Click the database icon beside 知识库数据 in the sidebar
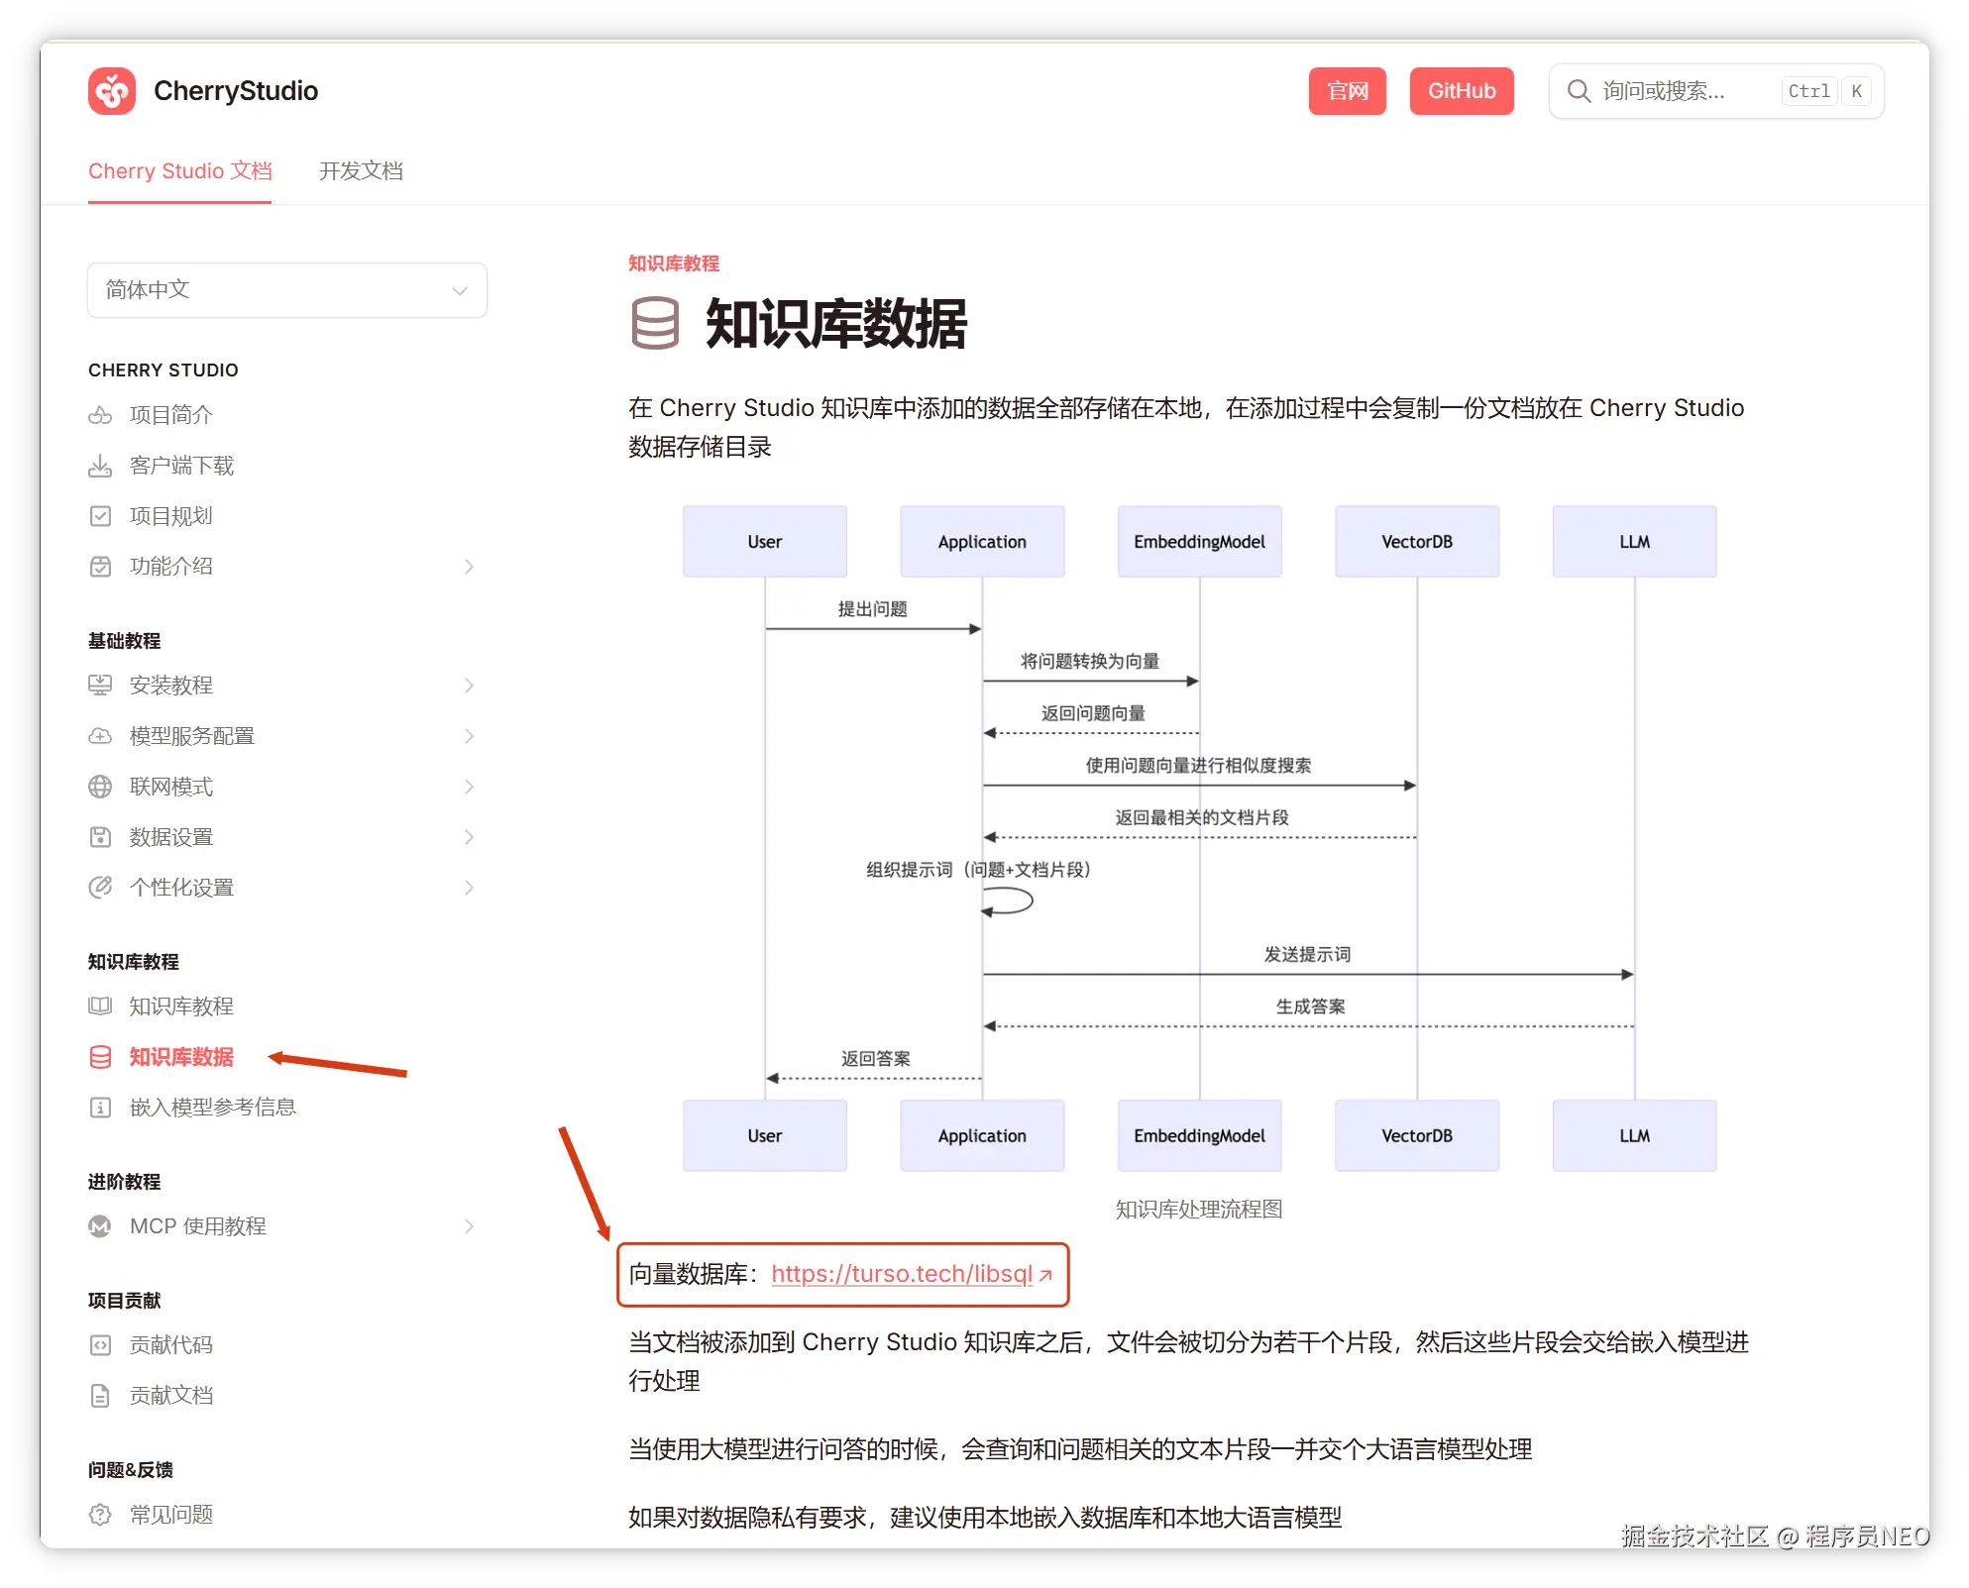Viewport: 1969px width, 1588px height. (x=100, y=1057)
